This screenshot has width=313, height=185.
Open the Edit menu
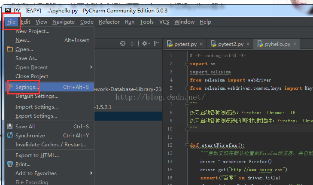point(26,22)
